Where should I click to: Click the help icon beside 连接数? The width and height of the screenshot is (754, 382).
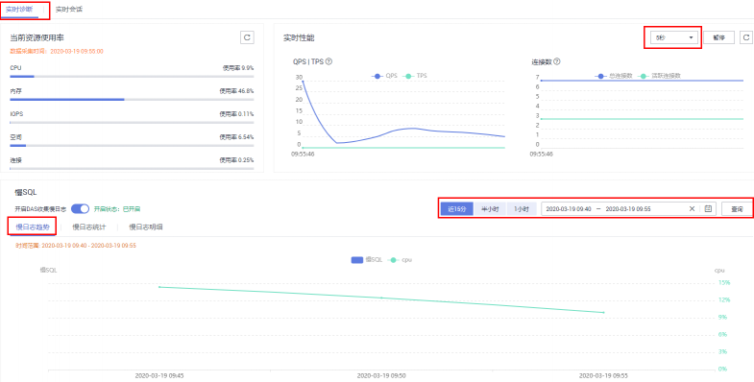tap(557, 62)
